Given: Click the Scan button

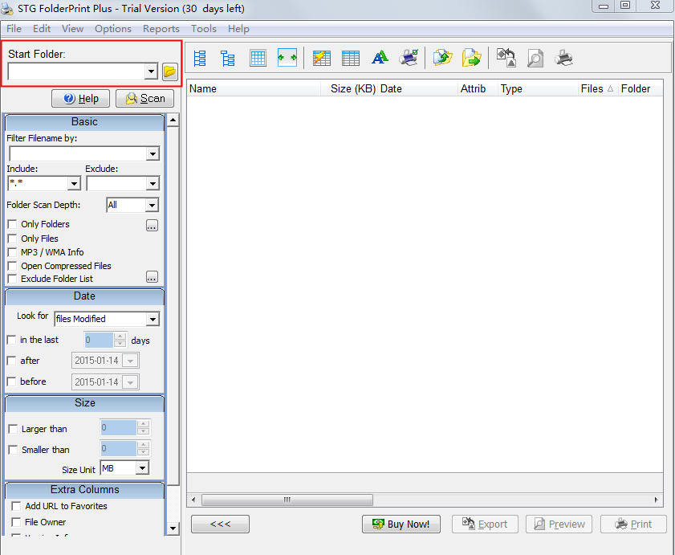Looking at the screenshot, I should (144, 98).
